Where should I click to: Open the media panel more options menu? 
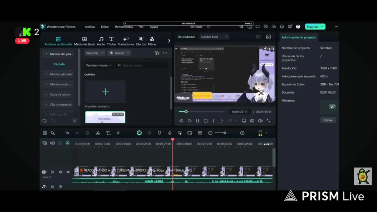(x=165, y=53)
